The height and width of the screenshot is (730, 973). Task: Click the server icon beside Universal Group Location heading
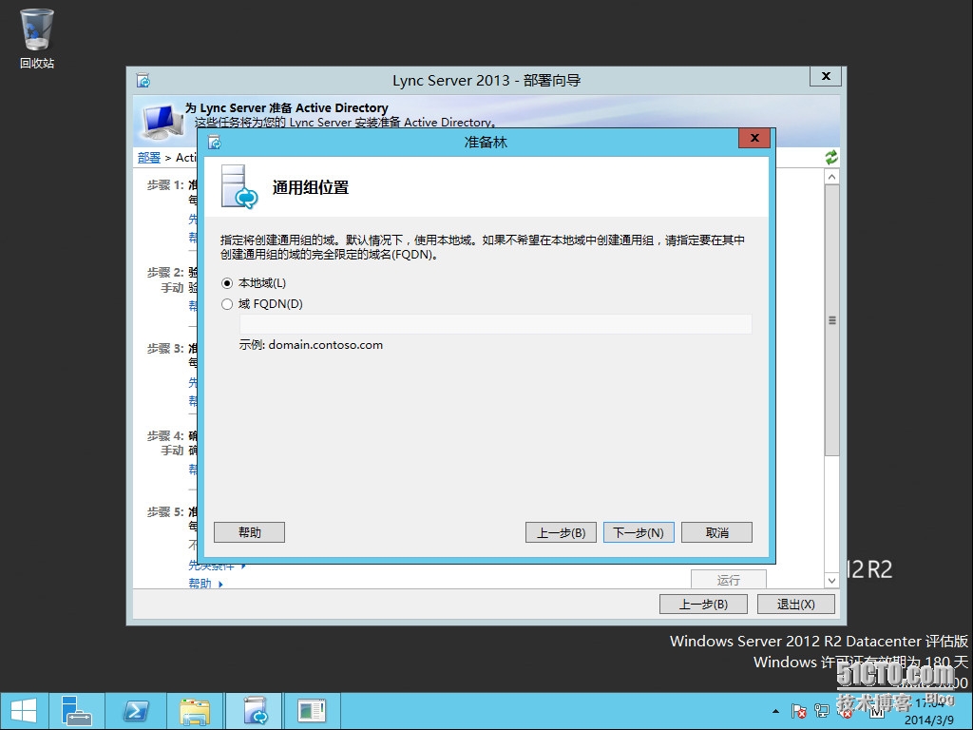coord(238,186)
